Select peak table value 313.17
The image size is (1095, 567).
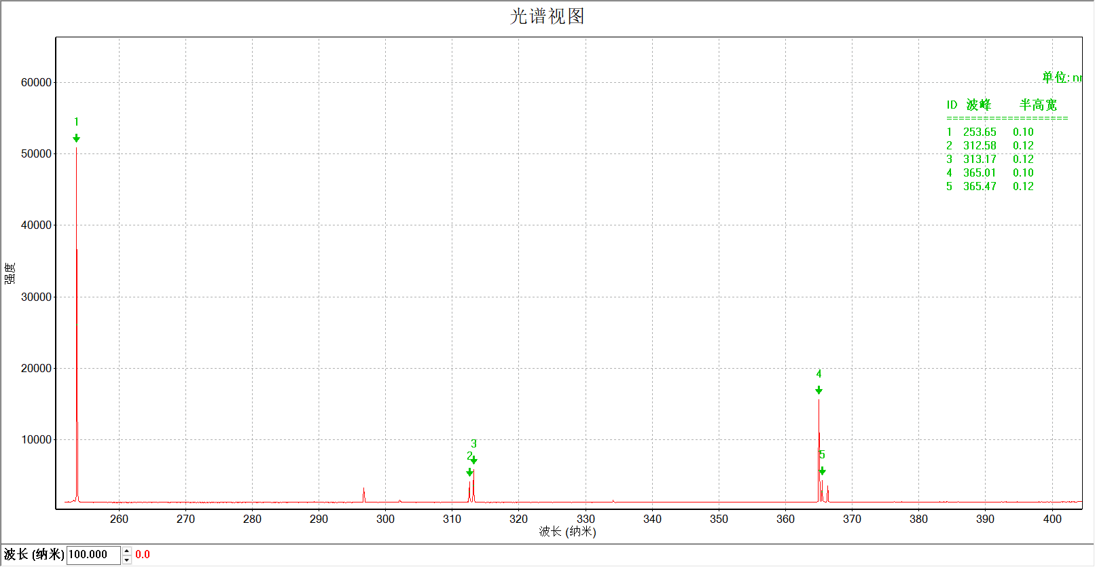[x=980, y=160]
